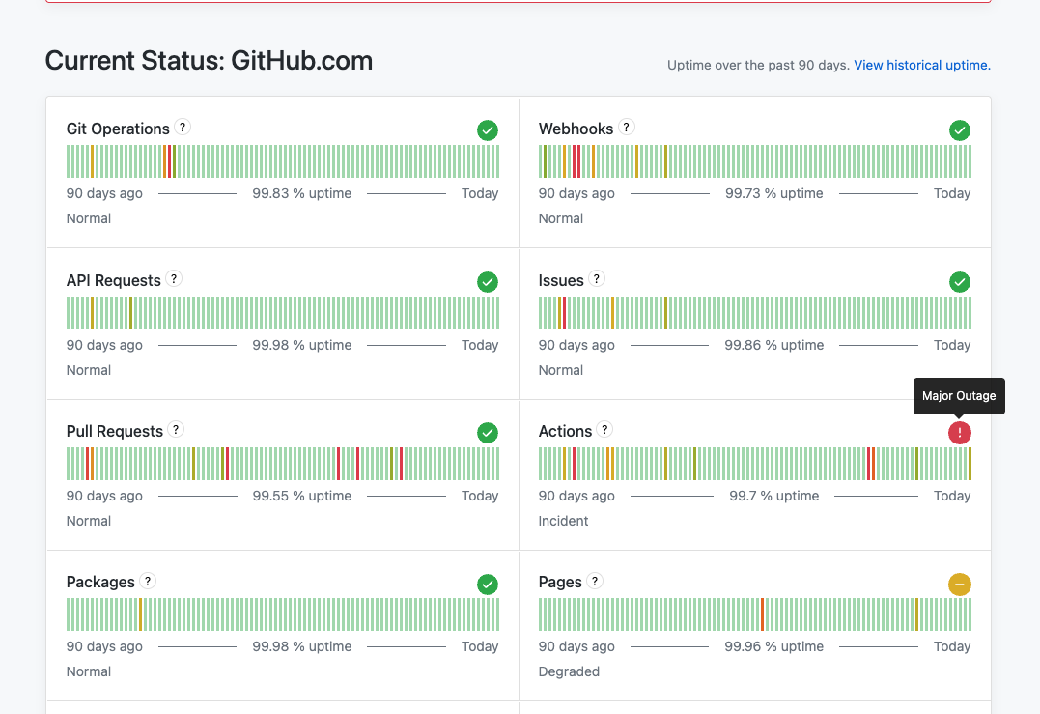Click the red major outage icon for Actions
Image resolution: width=1040 pixels, height=714 pixels.
[960, 433]
